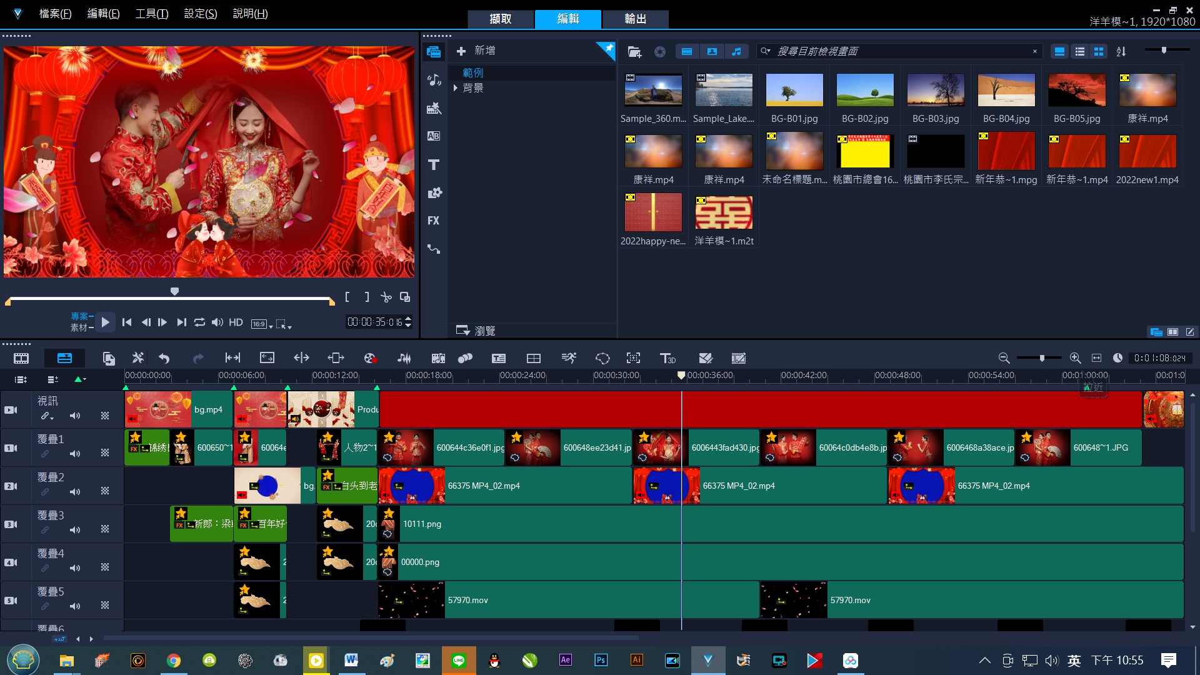
Task: Click the Split clip scissors icon
Action: pyautogui.click(x=386, y=297)
